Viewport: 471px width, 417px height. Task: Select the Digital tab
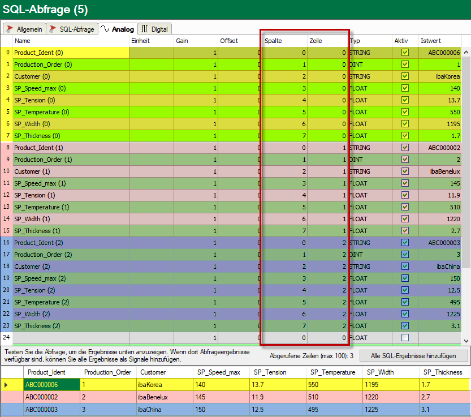click(155, 29)
